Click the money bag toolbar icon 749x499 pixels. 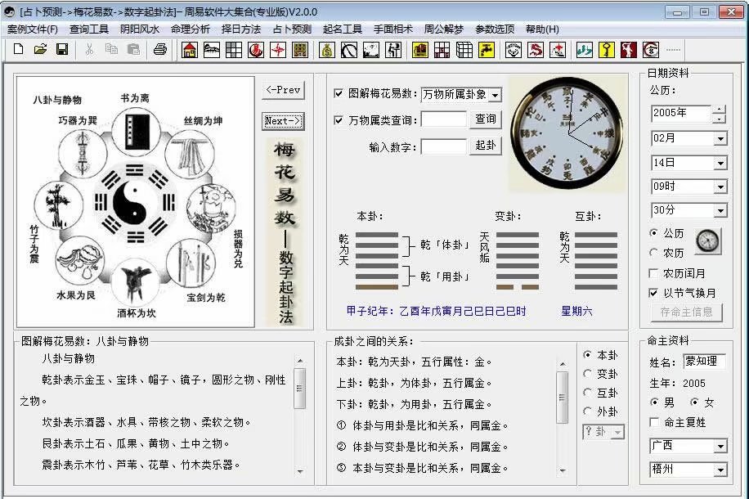pos(327,50)
